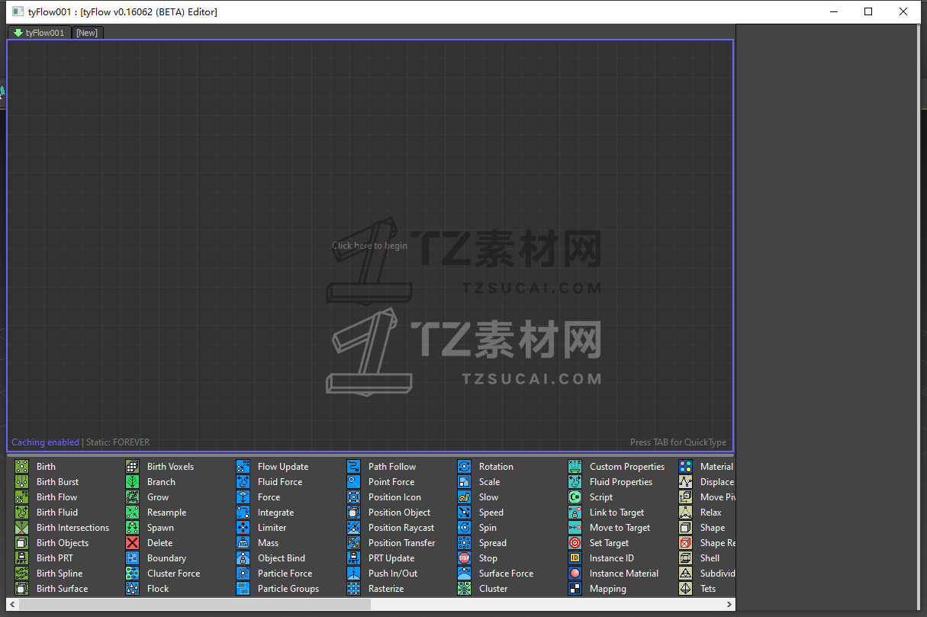The height and width of the screenshot is (617, 927).
Task: Select the Birth operator icon
Action: tap(21, 466)
